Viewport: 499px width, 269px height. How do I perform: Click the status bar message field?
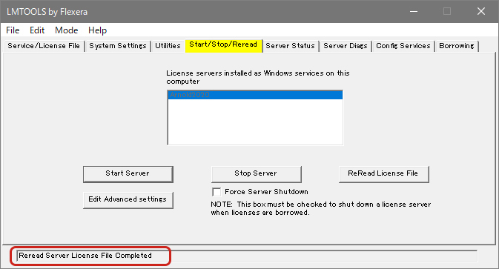tap(247, 256)
